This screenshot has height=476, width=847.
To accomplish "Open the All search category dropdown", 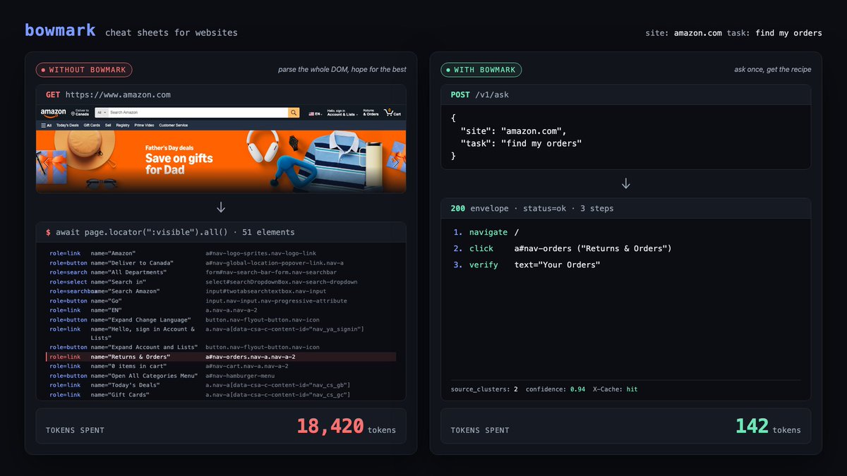I will coord(101,112).
